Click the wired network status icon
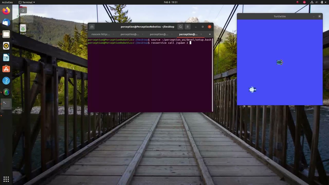329x185 pixels. point(312,2)
